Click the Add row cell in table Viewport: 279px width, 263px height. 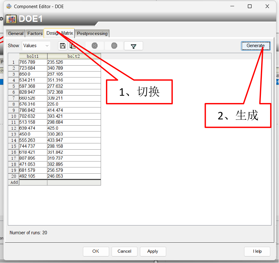click(x=14, y=182)
